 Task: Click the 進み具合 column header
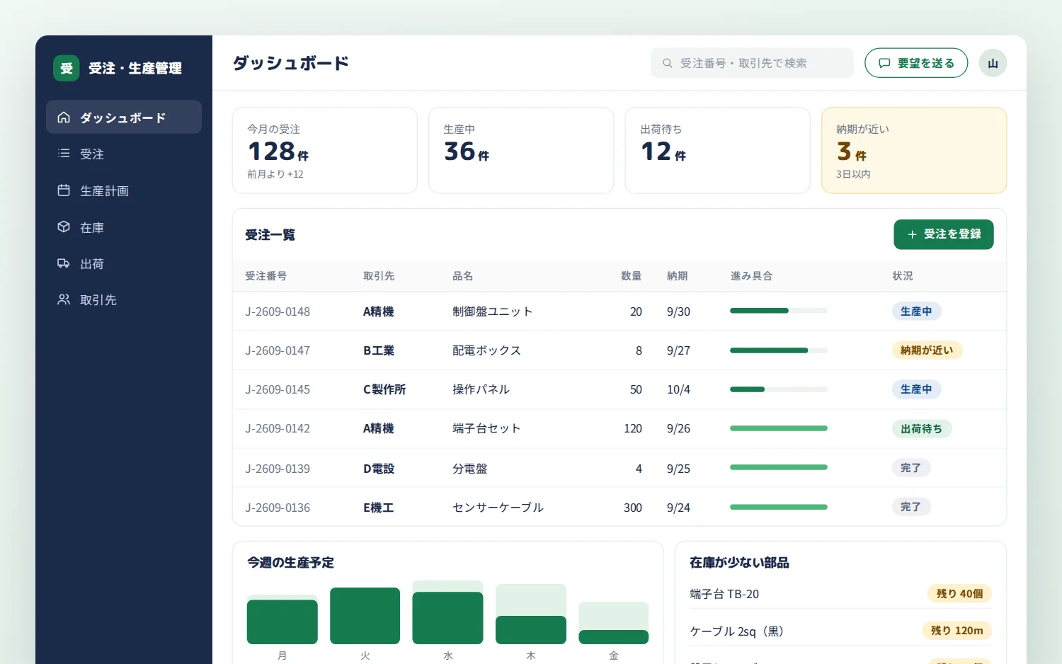tap(751, 276)
